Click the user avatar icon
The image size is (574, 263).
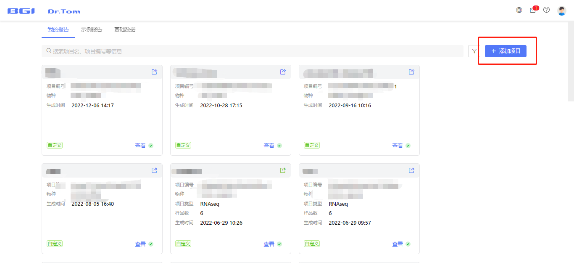click(561, 11)
